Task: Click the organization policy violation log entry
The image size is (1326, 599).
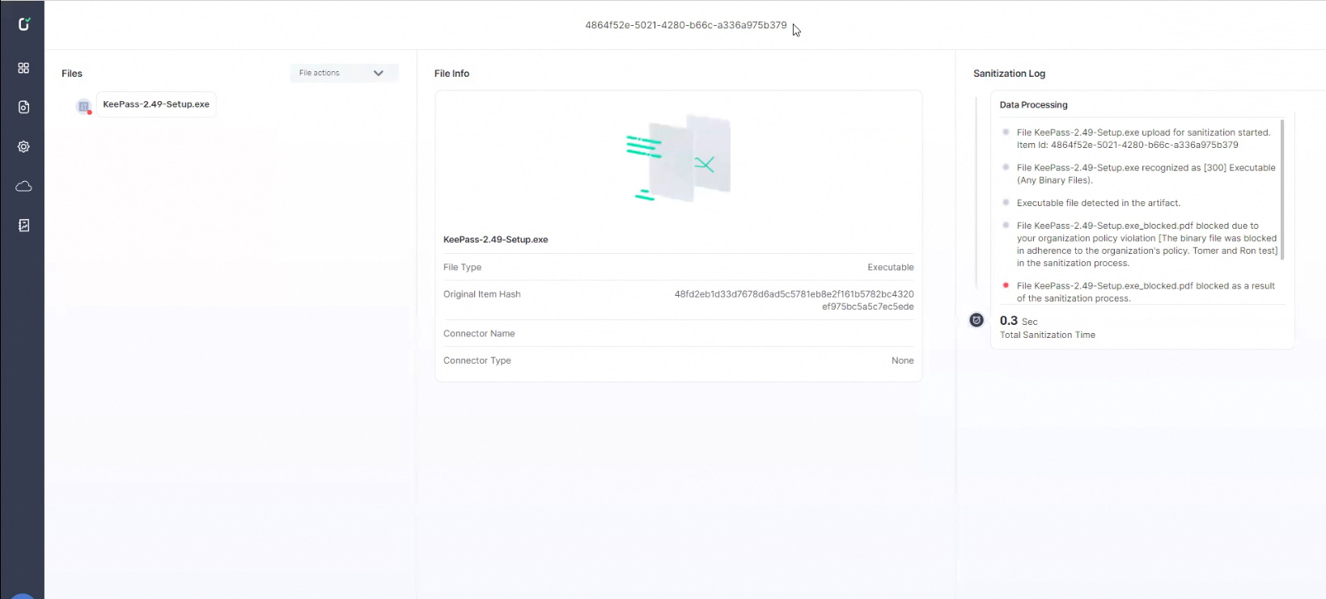Action: coord(1147,244)
